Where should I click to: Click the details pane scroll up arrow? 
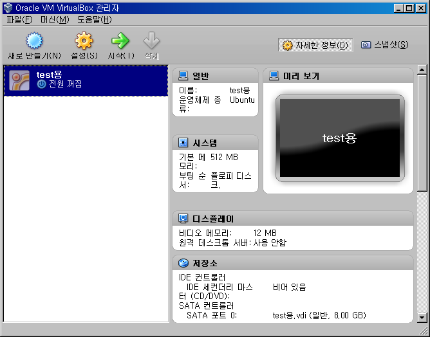(x=422, y=69)
